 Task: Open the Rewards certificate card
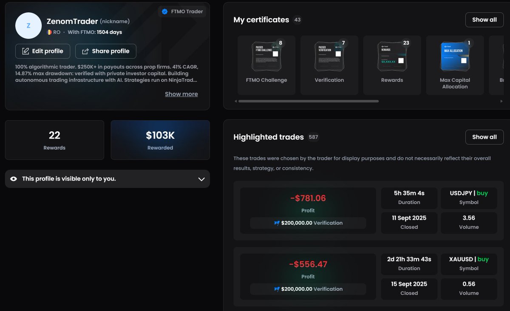[x=392, y=65]
